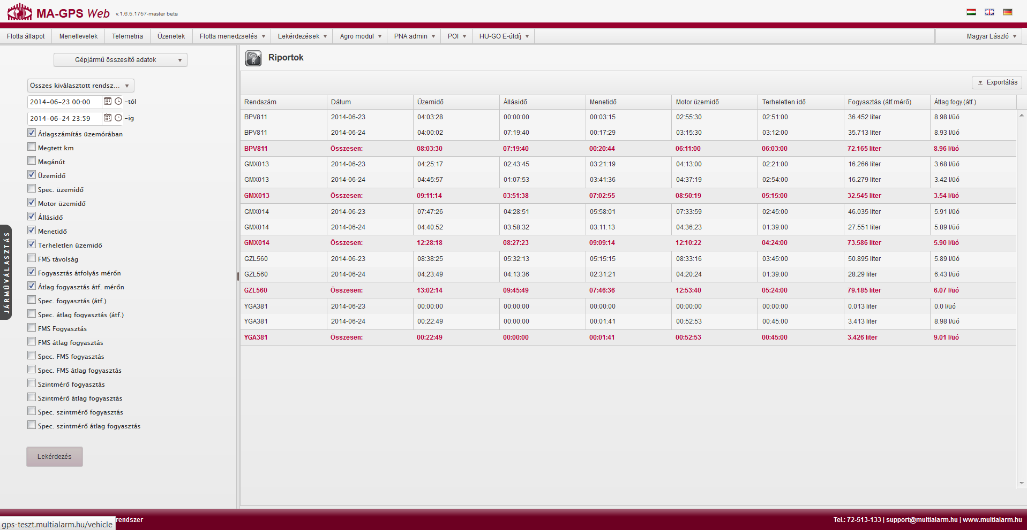This screenshot has width=1027, height=530.
Task: Open Flotta állapot tab
Action: pyautogui.click(x=26, y=36)
